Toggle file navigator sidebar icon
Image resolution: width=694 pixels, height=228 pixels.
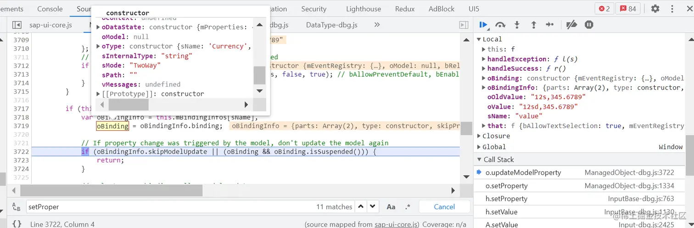(x=17, y=25)
